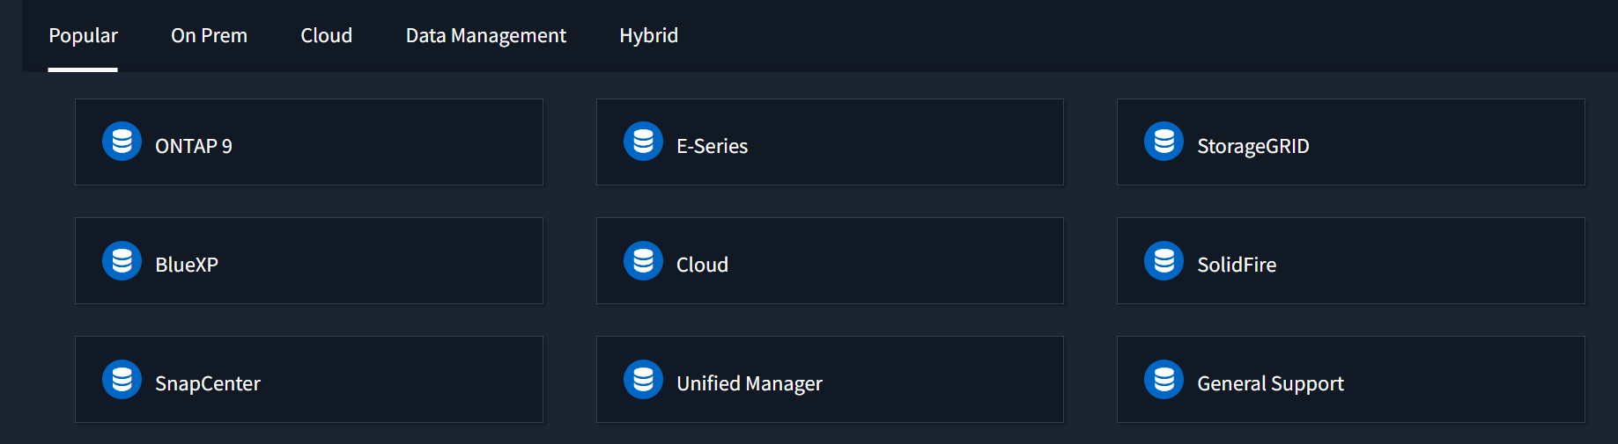Click the database icon on the Cloud card
Viewport: 1618px width, 444px height.
643,260
